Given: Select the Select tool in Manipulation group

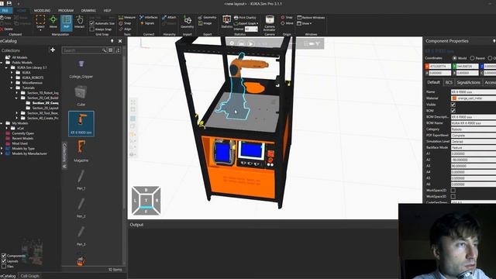Looking at the screenshot, I should [x=40, y=22].
